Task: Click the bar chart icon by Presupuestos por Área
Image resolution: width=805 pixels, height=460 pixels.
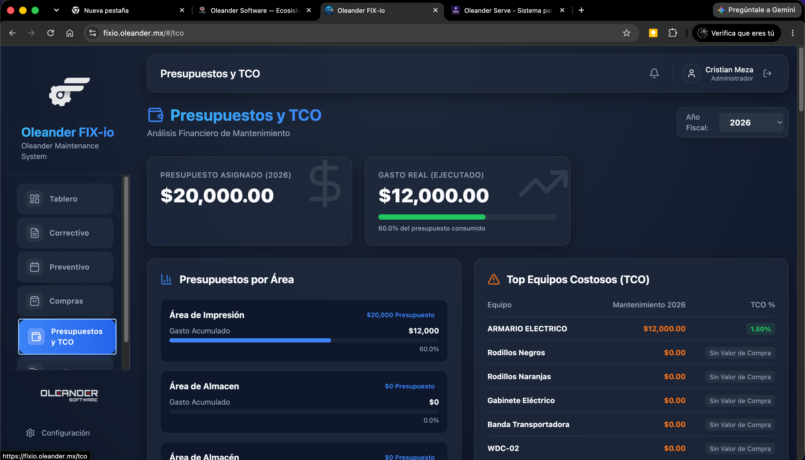Action: (x=166, y=279)
